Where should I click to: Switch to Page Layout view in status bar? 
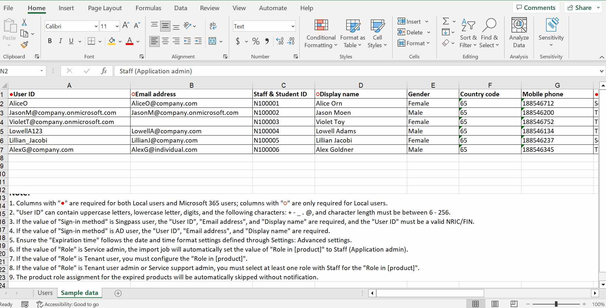tap(495, 304)
